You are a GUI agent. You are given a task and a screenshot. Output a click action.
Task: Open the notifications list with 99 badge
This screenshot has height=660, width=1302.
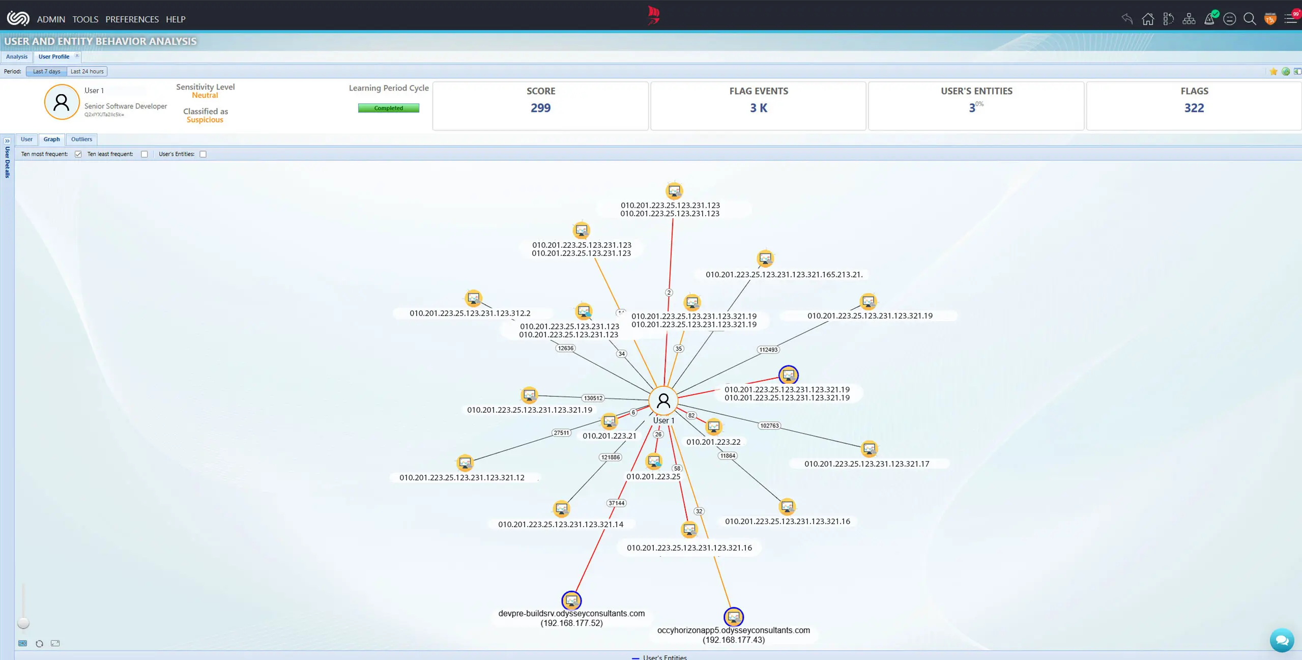(x=1291, y=19)
